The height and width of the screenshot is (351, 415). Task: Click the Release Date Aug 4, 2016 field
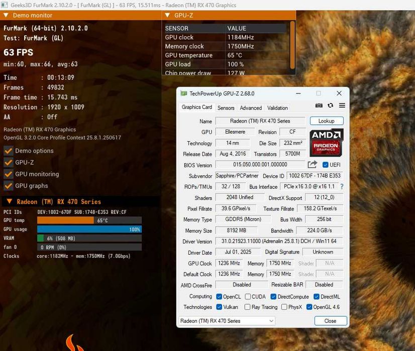[x=233, y=154]
